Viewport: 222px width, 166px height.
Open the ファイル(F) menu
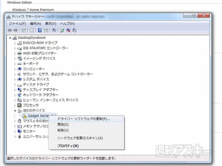pyautogui.click(x=17, y=24)
